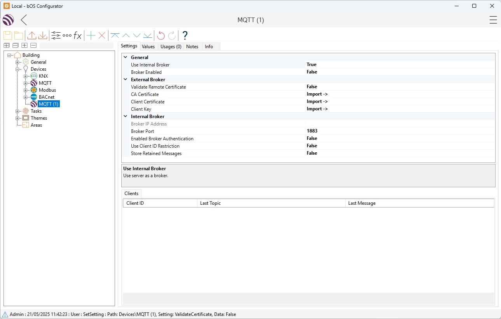Click the green plus add icon
501x319 pixels.
tap(91, 35)
